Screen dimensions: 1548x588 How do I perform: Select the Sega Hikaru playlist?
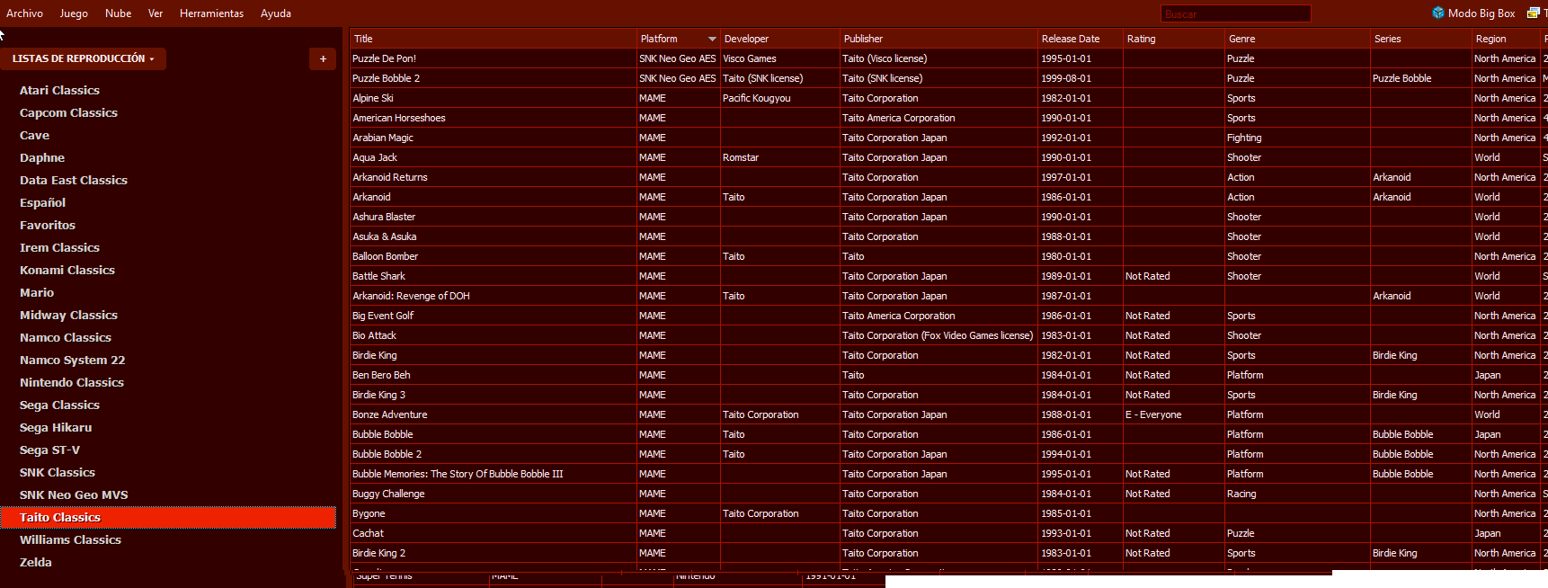coord(168,427)
